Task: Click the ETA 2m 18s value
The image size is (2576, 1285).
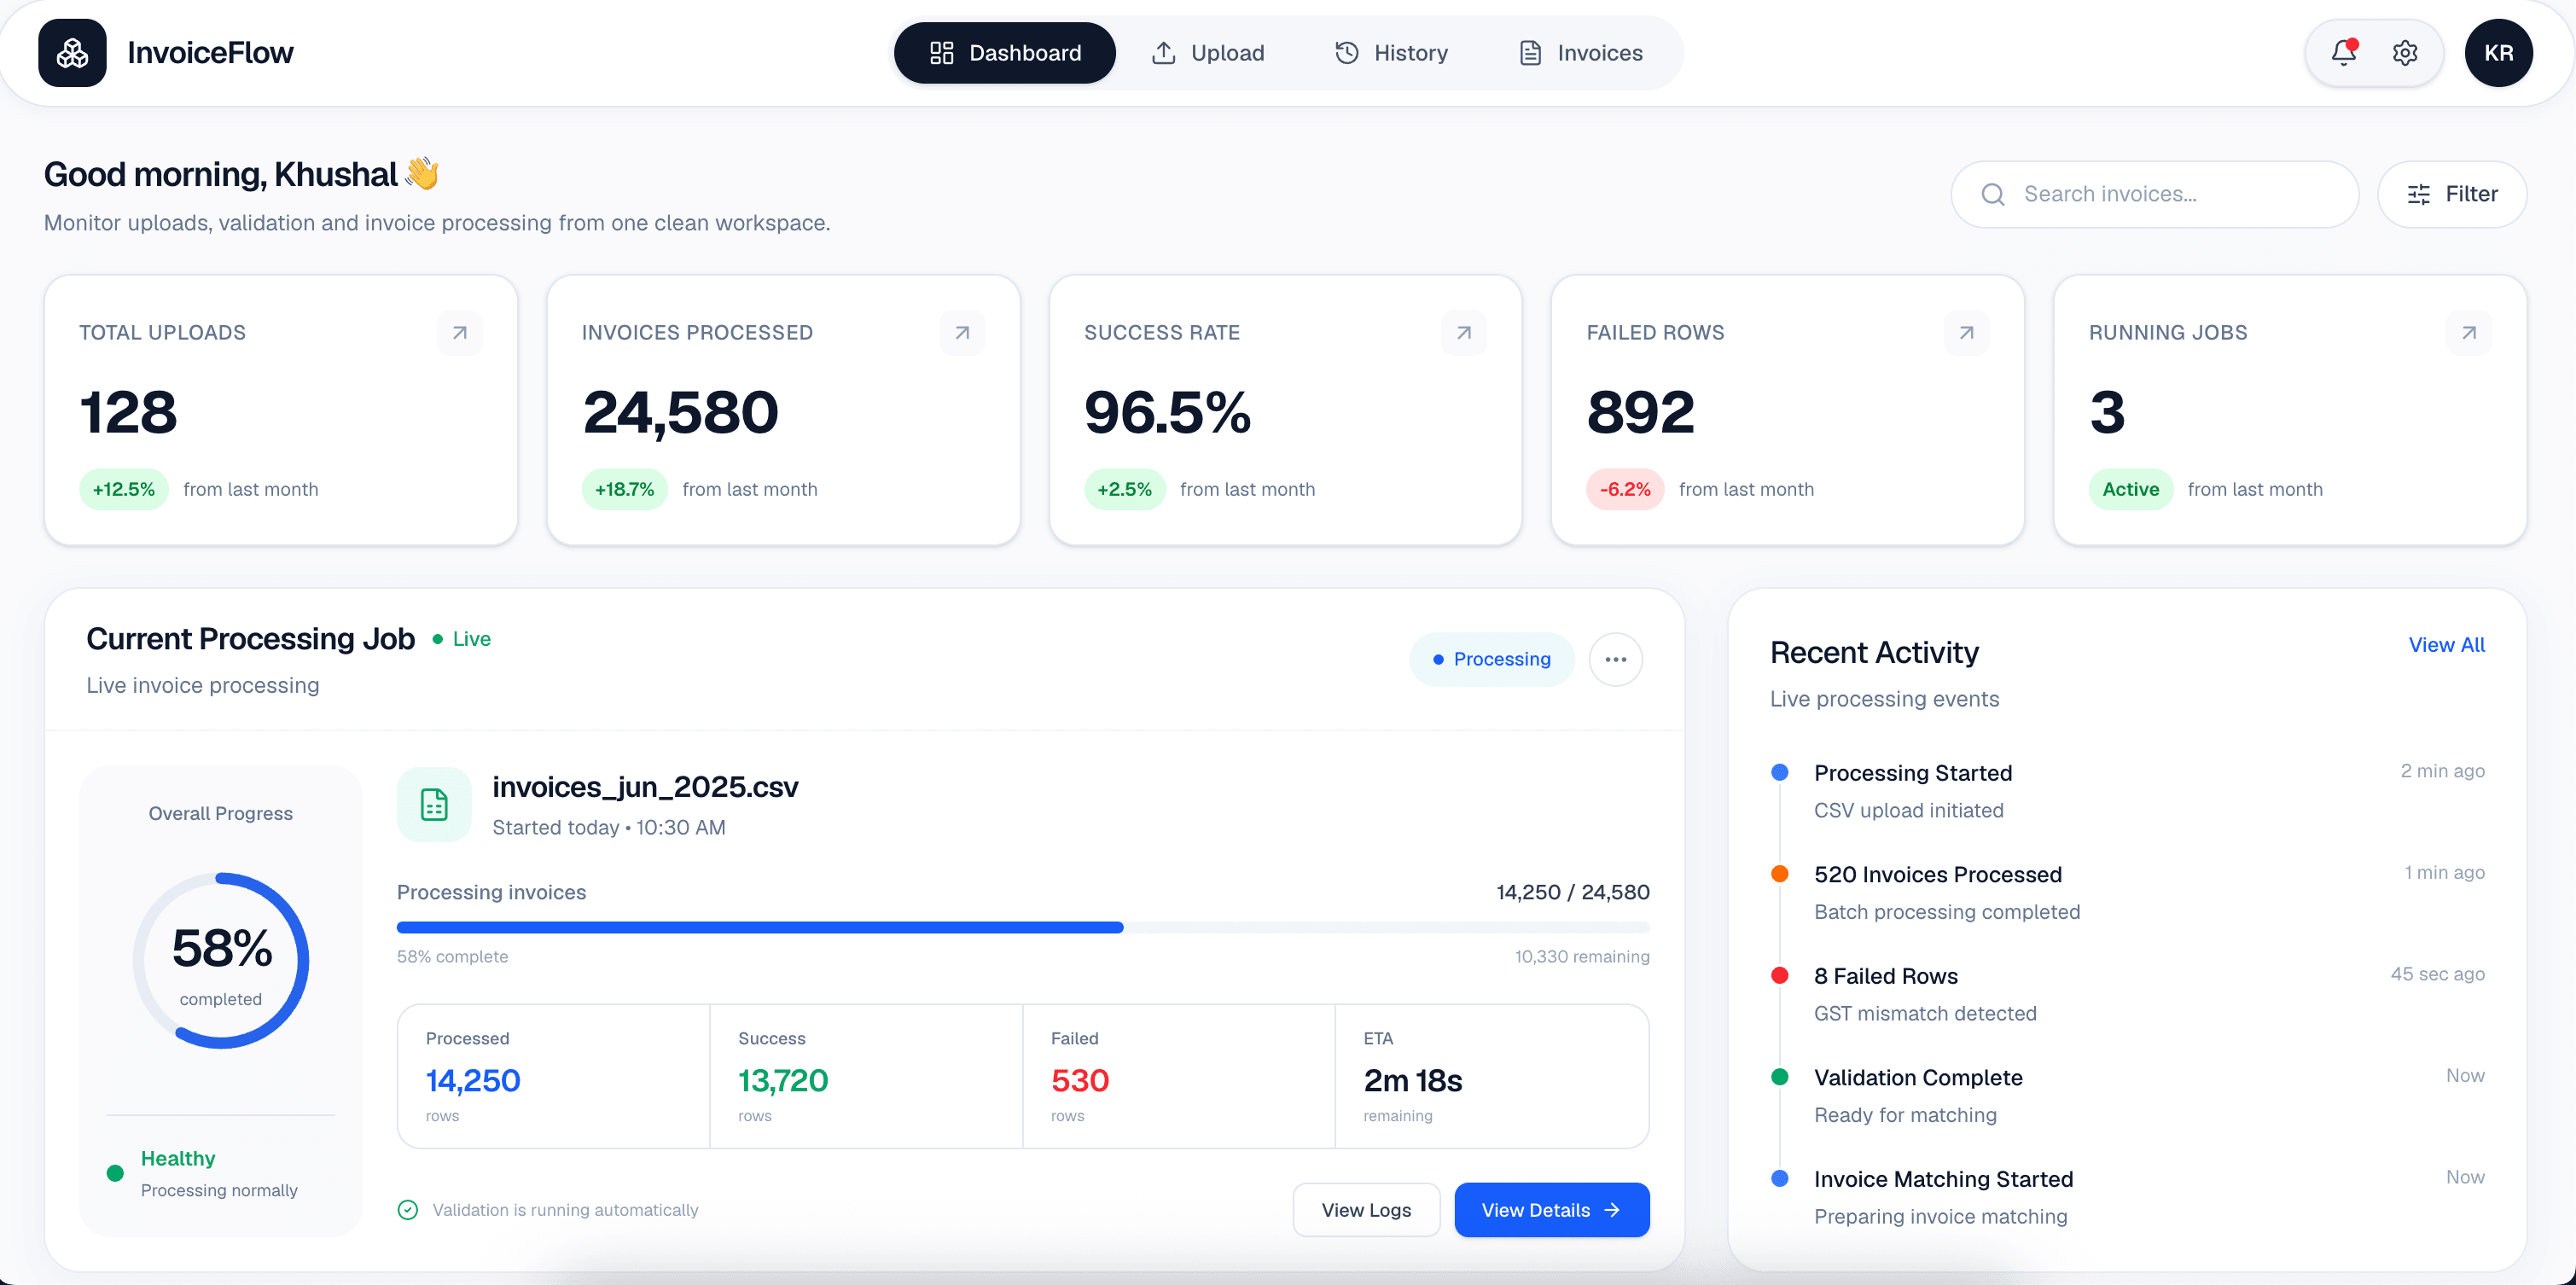Action: click(1412, 1081)
